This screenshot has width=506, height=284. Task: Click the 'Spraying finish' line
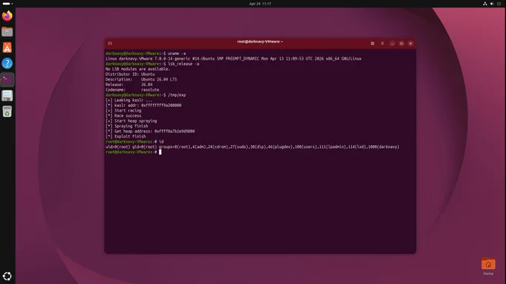click(x=126, y=126)
